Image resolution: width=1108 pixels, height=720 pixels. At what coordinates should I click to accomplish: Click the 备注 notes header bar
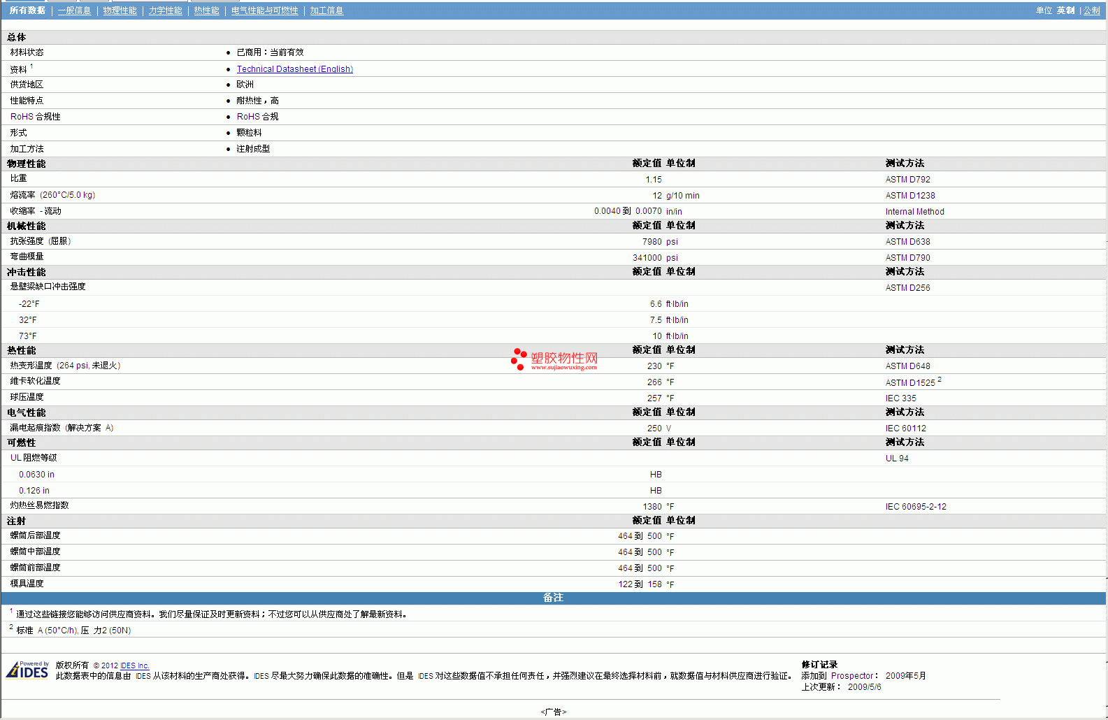pyautogui.click(x=553, y=598)
